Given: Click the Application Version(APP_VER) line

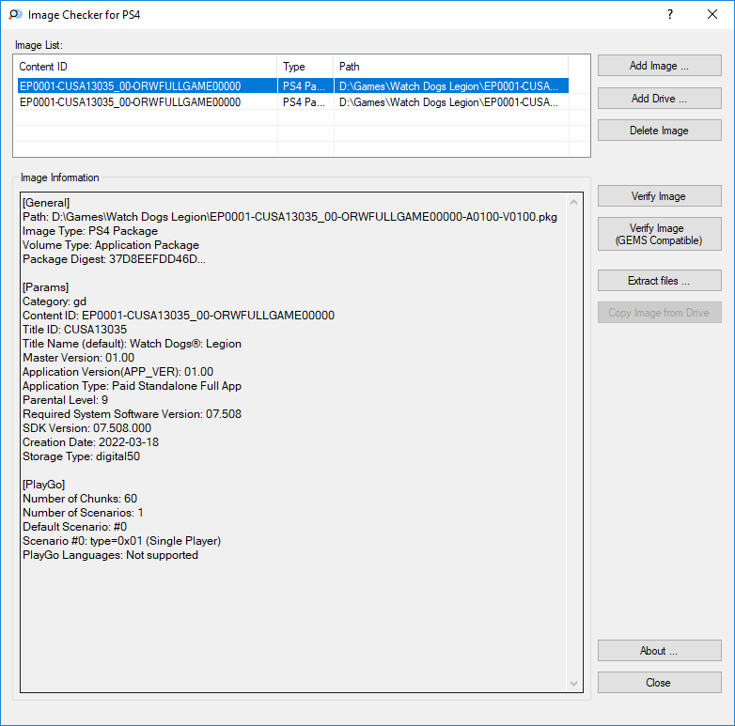Looking at the screenshot, I should tap(117, 371).
